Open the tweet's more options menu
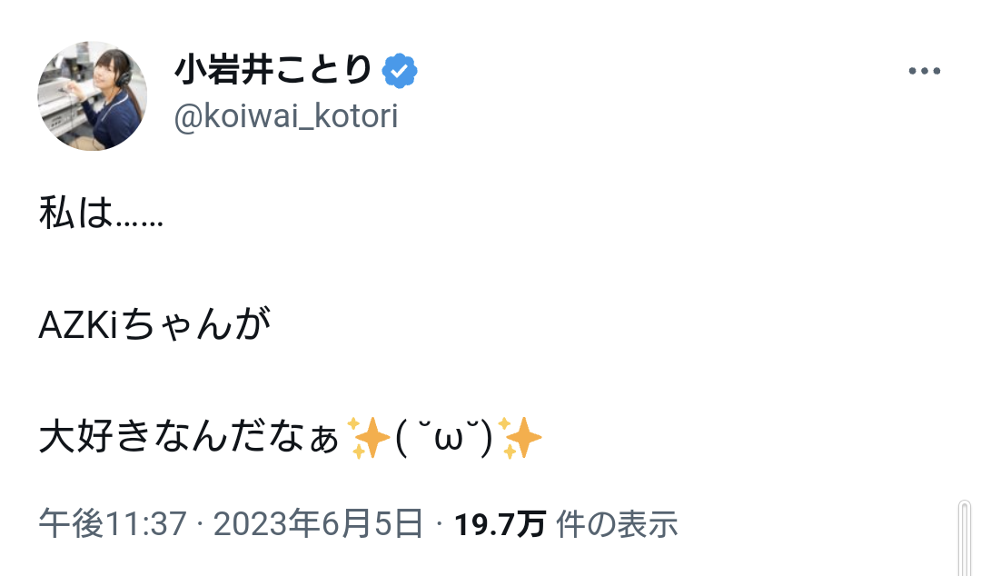Viewport: 981px width, 576px height. [x=923, y=72]
